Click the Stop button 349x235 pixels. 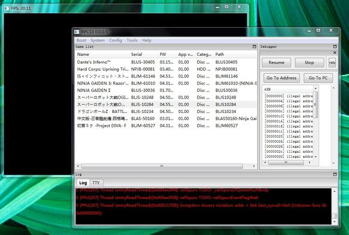[309, 63]
